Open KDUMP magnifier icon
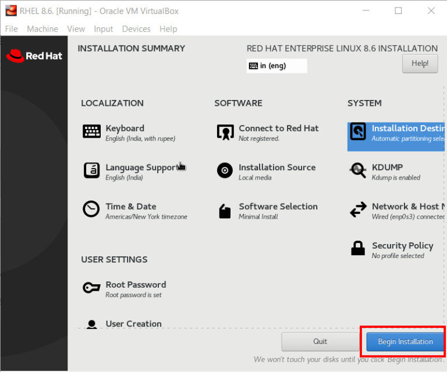Image resolution: width=447 pixels, height=372 pixels. point(358,170)
